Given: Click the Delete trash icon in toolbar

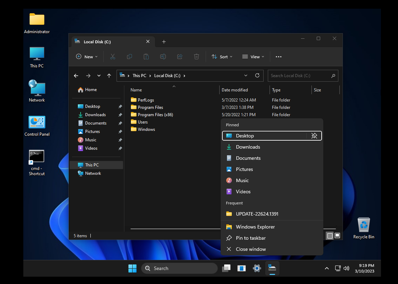Looking at the screenshot, I should (x=197, y=57).
